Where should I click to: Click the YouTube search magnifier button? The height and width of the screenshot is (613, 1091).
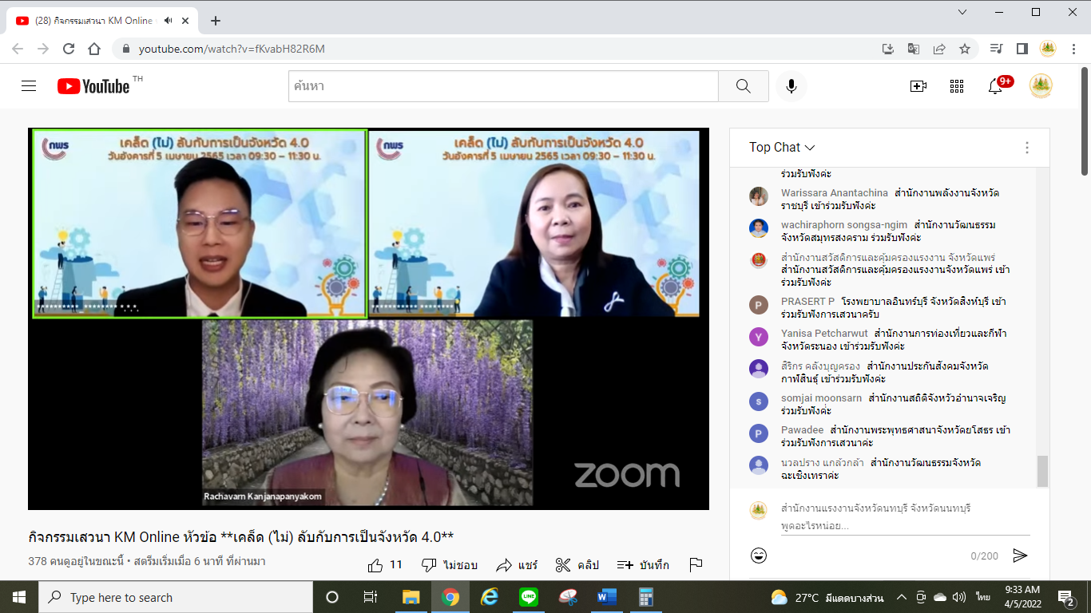(743, 86)
